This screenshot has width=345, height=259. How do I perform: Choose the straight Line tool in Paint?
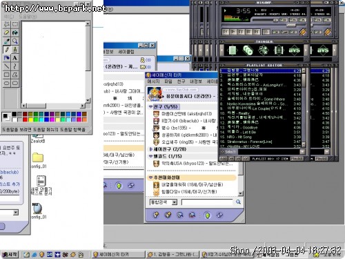pos(7,66)
